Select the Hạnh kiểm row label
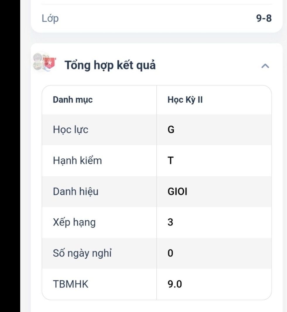The image size is (287, 312). coord(77,161)
